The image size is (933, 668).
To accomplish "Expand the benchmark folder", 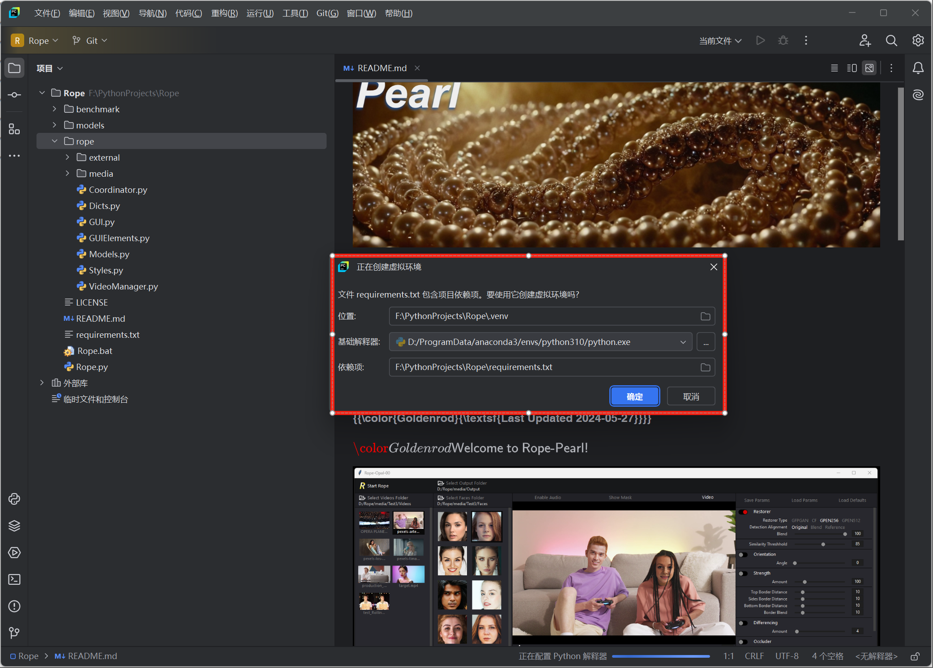I will click(55, 109).
